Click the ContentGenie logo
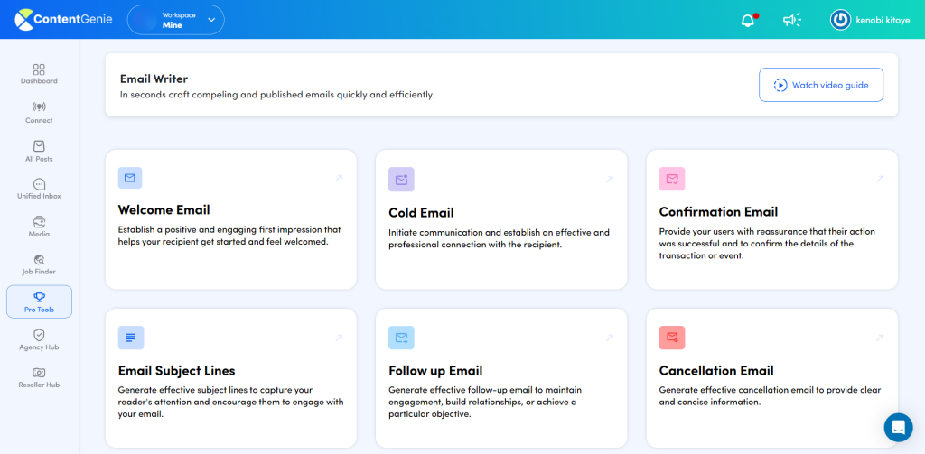The width and height of the screenshot is (925, 454). (x=65, y=20)
